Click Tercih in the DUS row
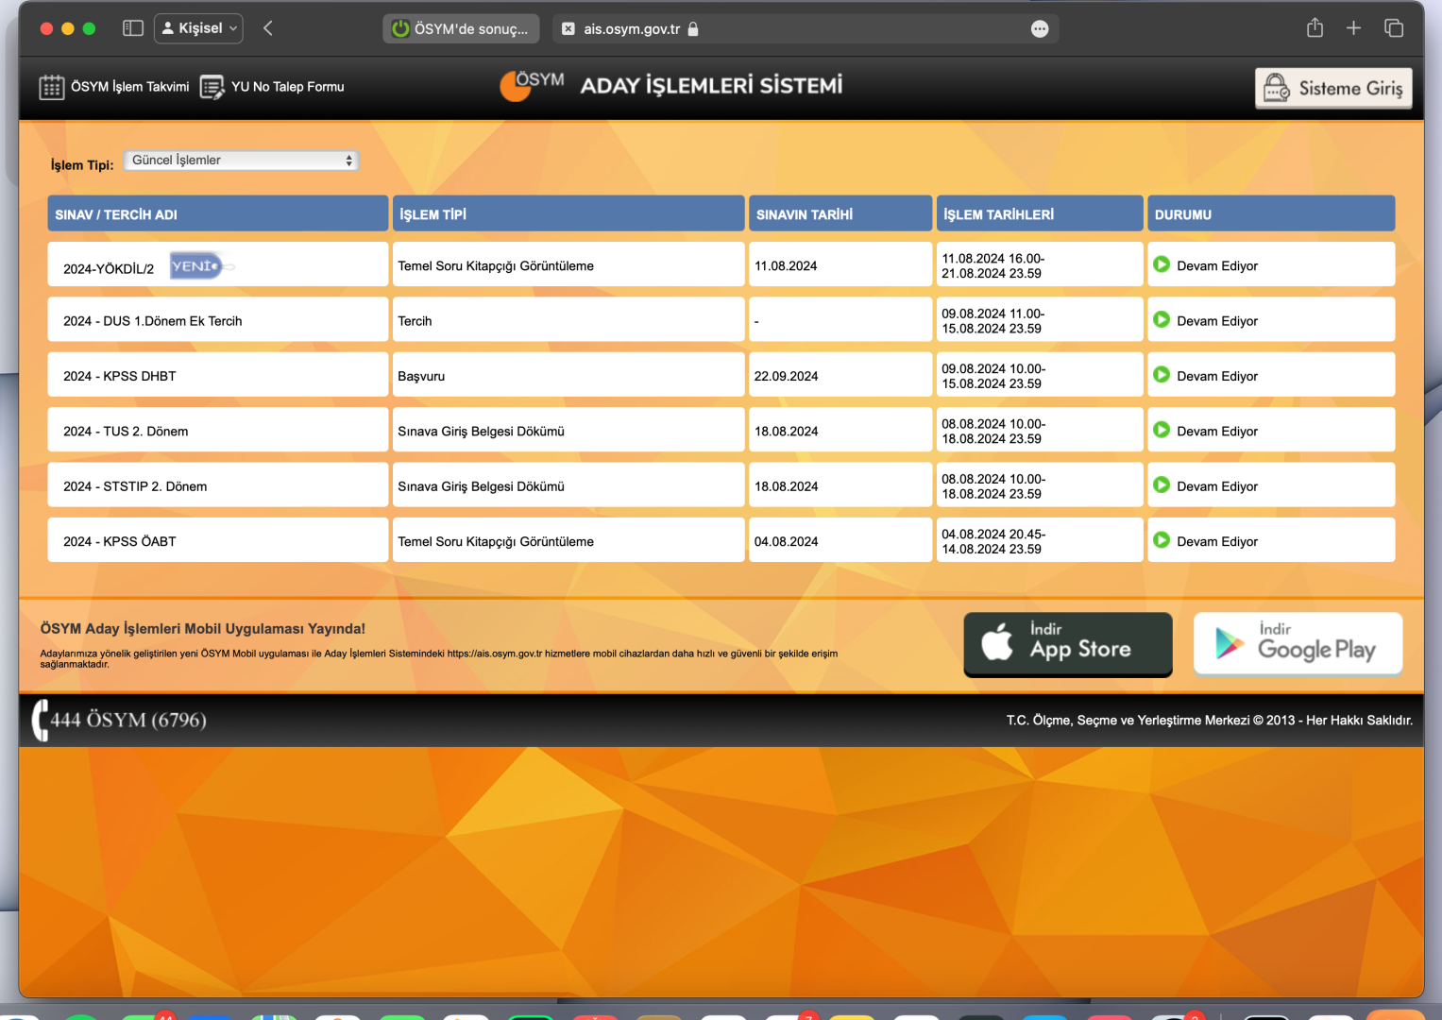The height and width of the screenshot is (1020, 1442). tap(415, 321)
